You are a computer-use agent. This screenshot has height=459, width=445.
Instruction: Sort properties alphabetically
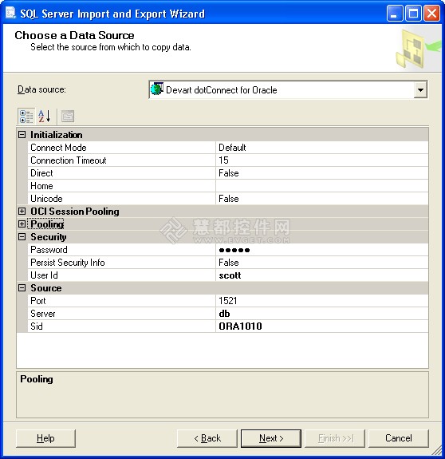point(45,117)
